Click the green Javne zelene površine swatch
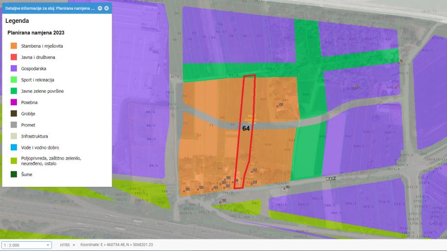Image resolution: width=447 pixels, height=251 pixels. [14, 91]
